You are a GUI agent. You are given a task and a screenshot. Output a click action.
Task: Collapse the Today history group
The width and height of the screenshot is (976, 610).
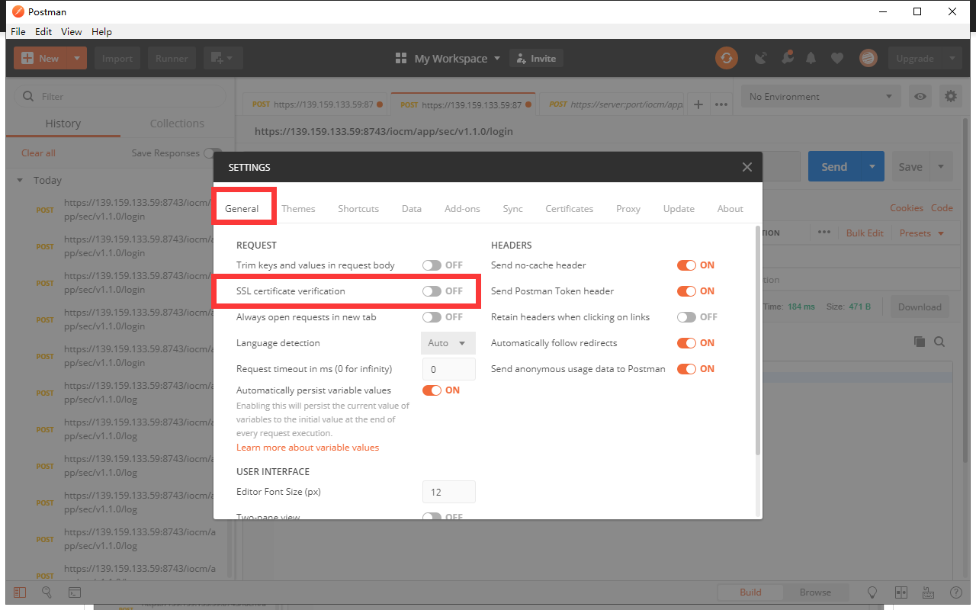point(20,181)
